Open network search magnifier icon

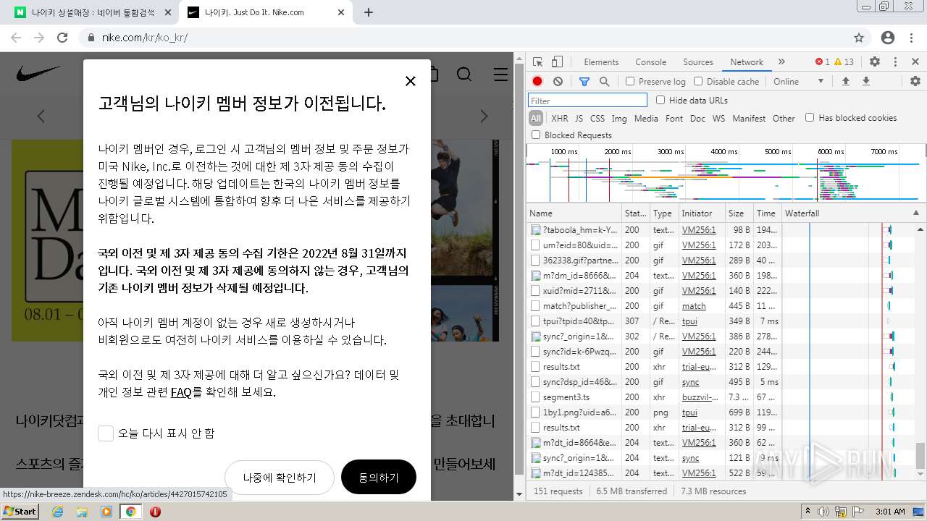click(x=604, y=81)
